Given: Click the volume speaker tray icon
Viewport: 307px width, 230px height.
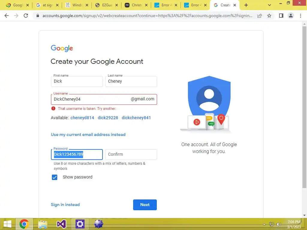Looking at the screenshot, I should pos(279,224).
